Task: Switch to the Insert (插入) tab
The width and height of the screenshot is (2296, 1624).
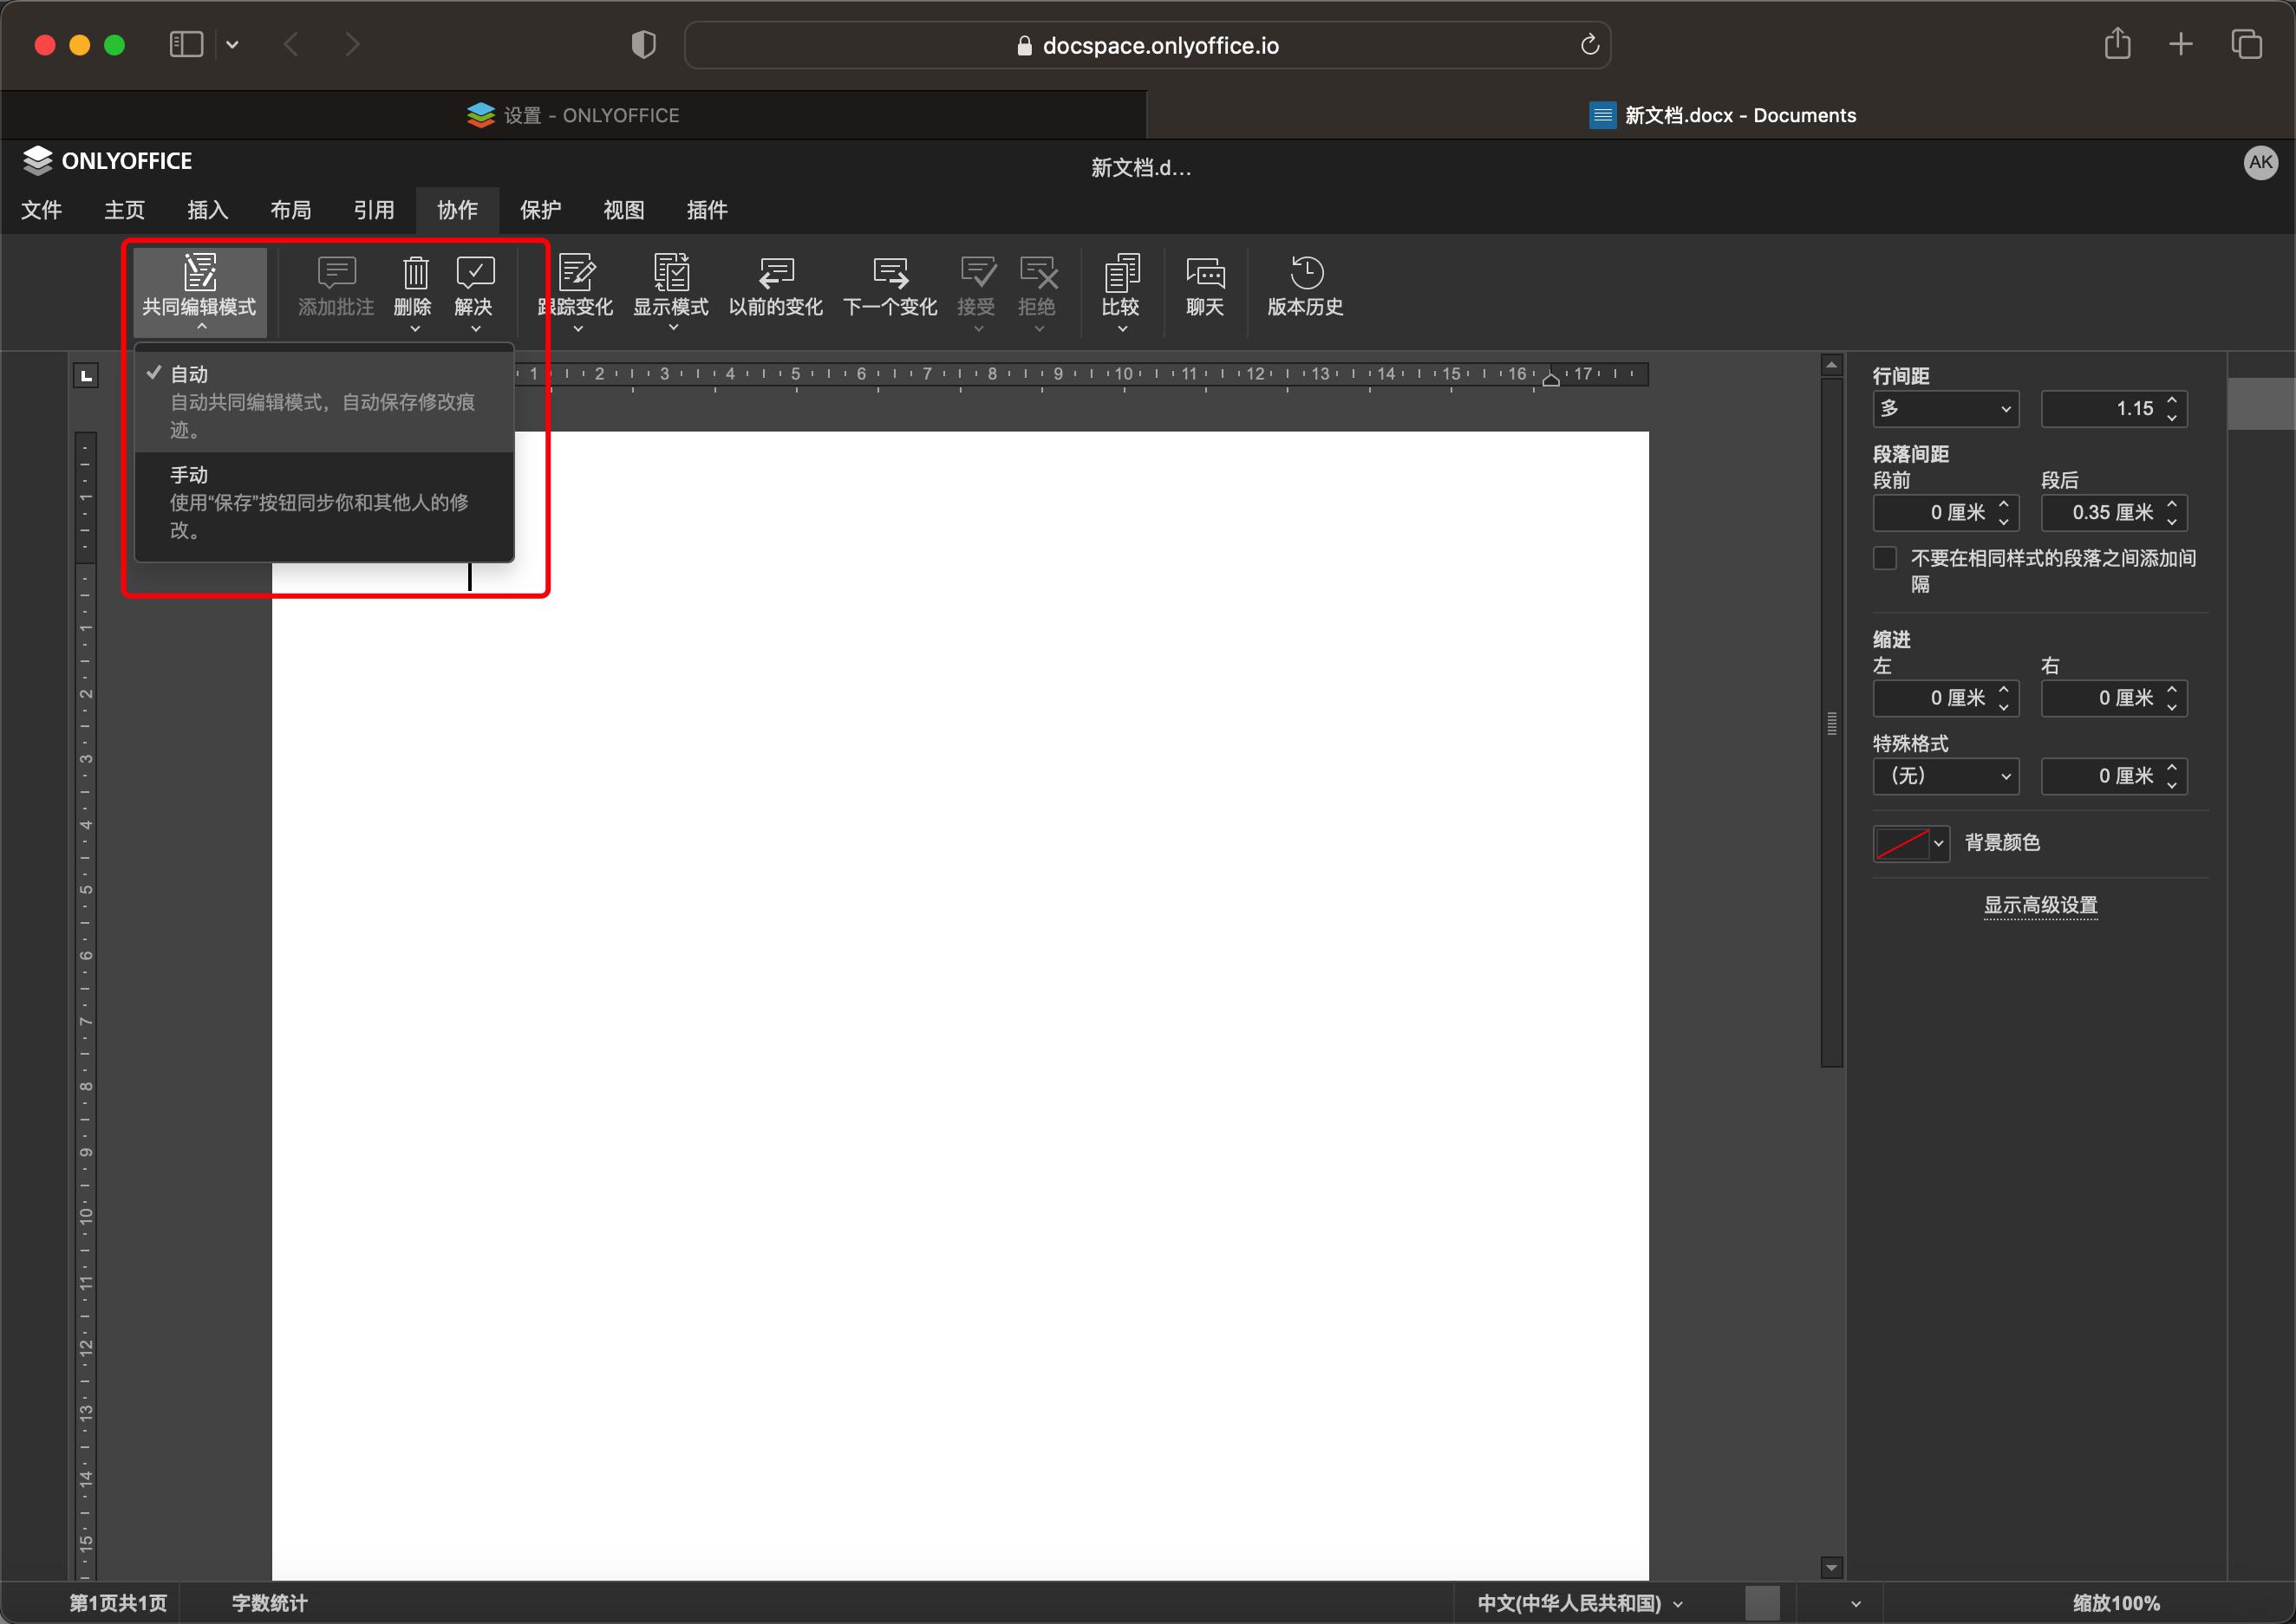Action: (207, 210)
